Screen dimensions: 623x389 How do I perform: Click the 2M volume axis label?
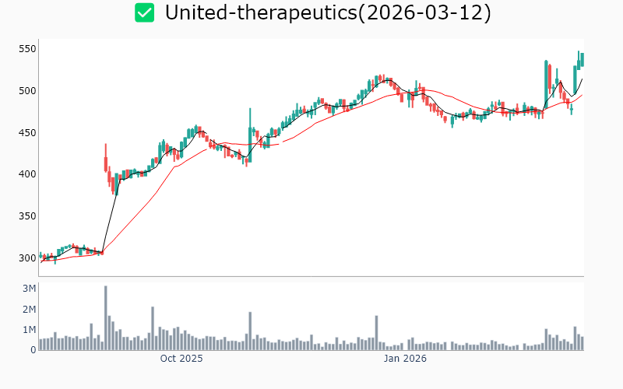(x=29, y=310)
